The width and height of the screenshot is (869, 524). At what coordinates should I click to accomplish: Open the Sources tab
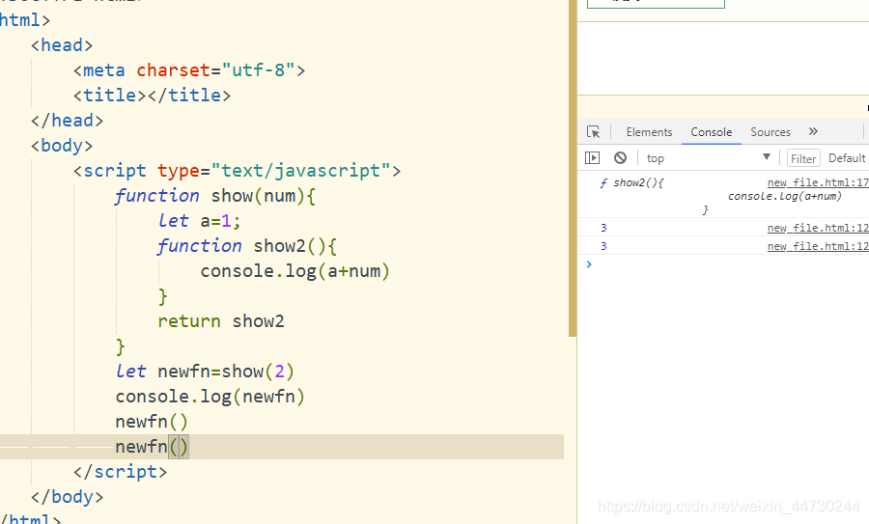tap(771, 132)
